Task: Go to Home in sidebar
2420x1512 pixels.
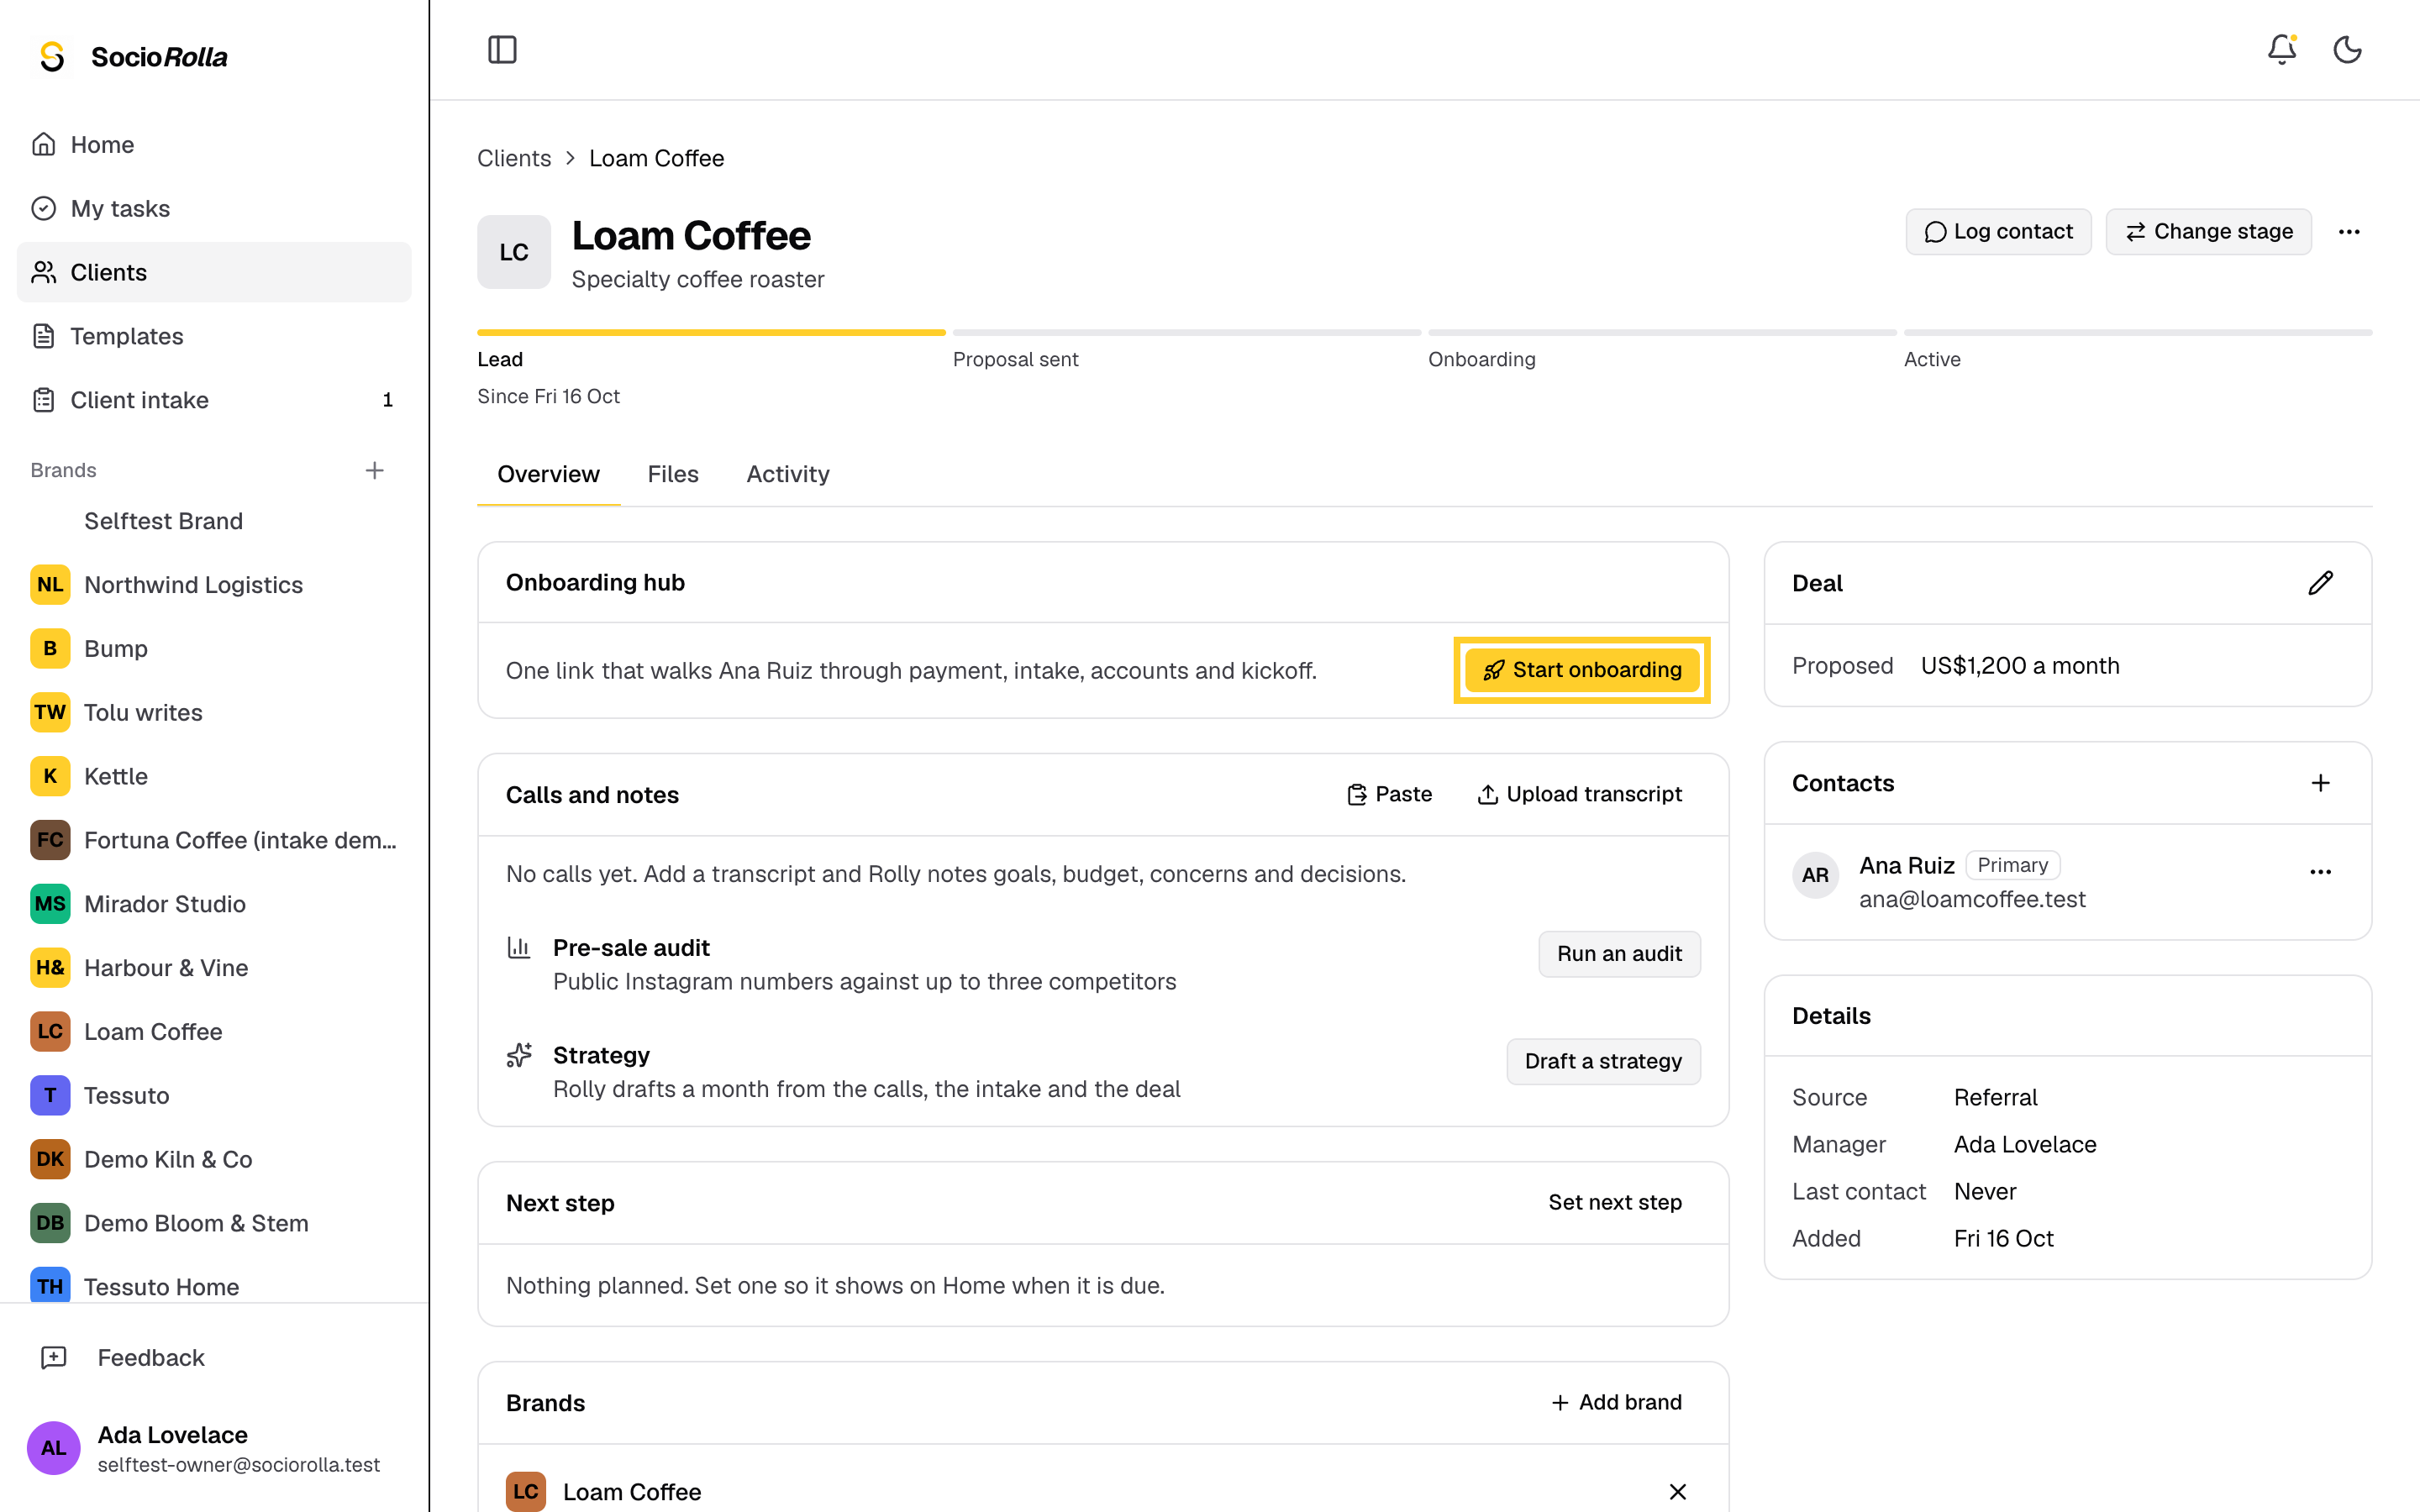Action: coord(214,145)
